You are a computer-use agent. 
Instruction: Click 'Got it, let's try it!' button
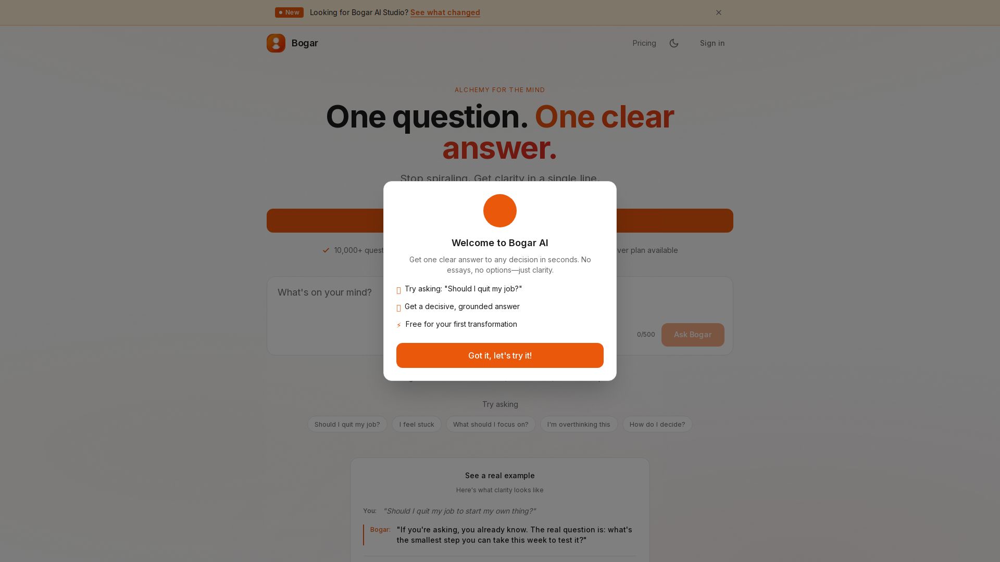[x=500, y=355]
